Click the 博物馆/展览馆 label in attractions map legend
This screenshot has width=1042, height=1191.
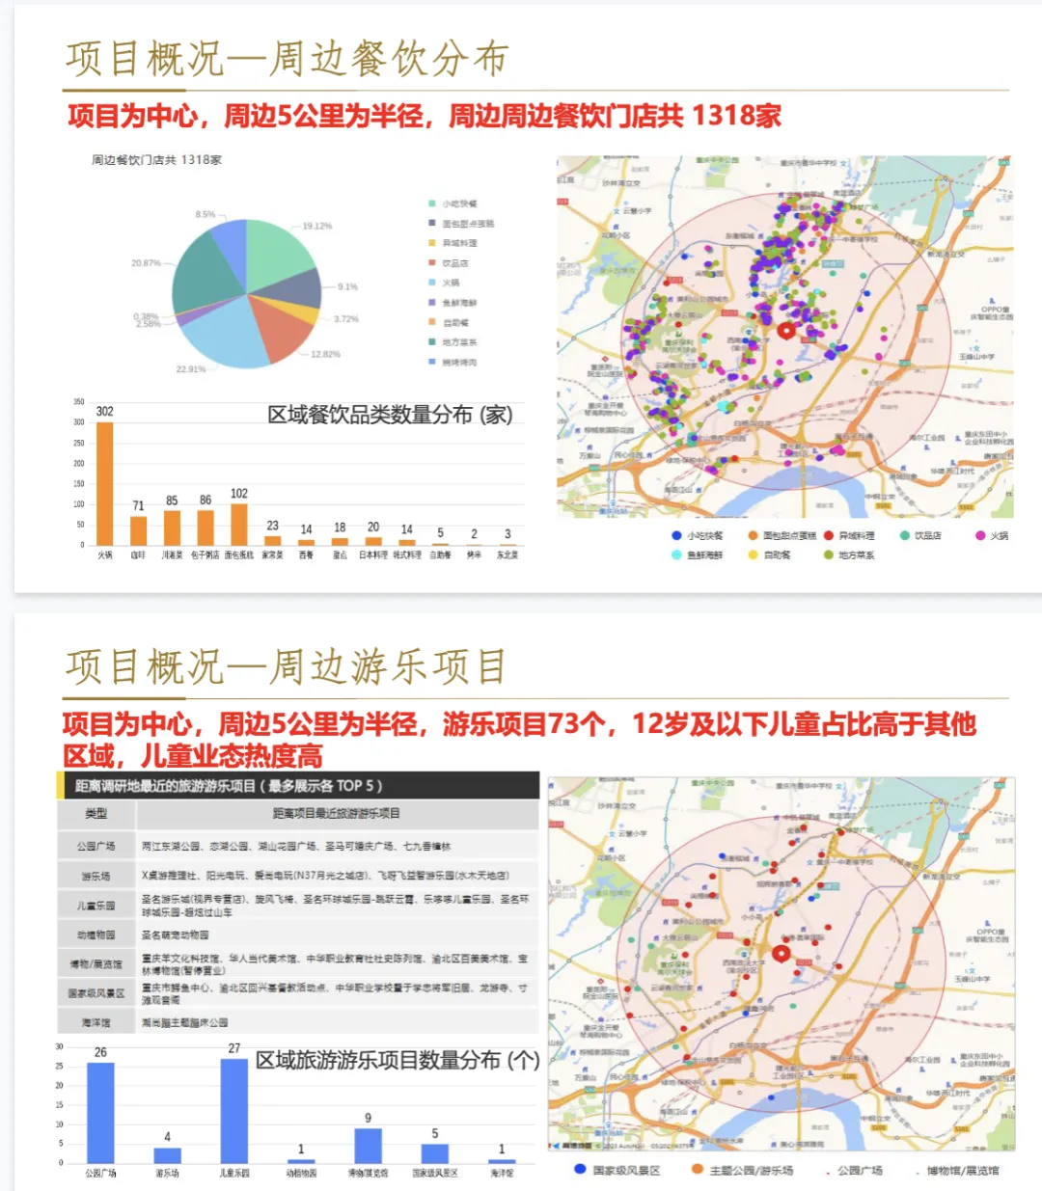point(962,1170)
